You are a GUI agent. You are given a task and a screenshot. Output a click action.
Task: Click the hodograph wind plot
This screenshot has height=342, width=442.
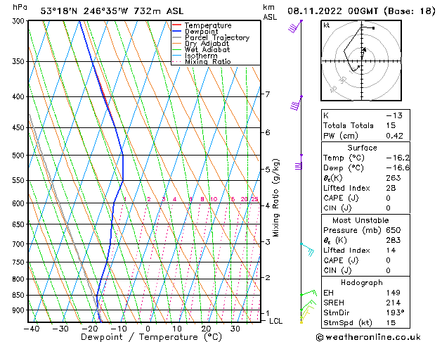[x=361, y=61]
